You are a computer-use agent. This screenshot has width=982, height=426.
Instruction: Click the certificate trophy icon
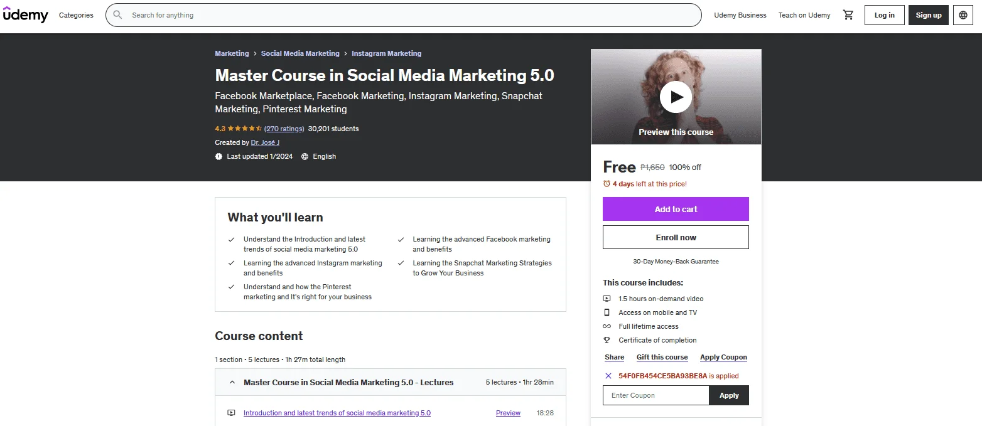tap(607, 340)
